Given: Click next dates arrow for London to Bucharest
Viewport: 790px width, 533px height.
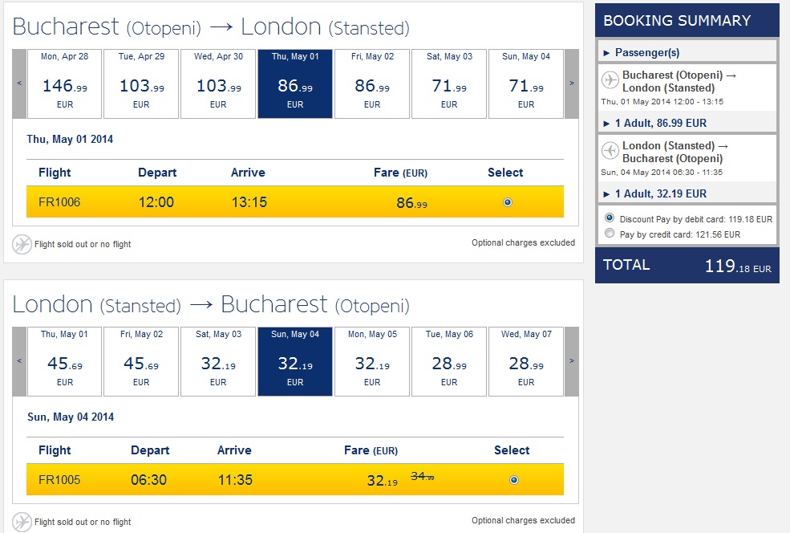Looking at the screenshot, I should coord(571,361).
